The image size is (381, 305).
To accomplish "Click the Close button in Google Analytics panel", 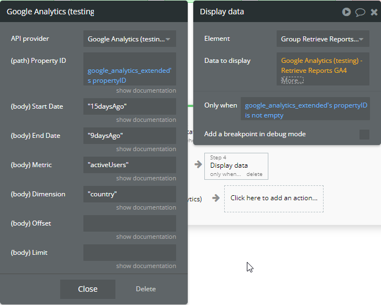I will pos(88,289).
